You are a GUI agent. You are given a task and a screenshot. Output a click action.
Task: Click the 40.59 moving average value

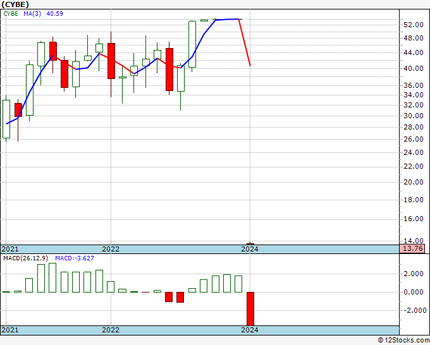coord(54,14)
